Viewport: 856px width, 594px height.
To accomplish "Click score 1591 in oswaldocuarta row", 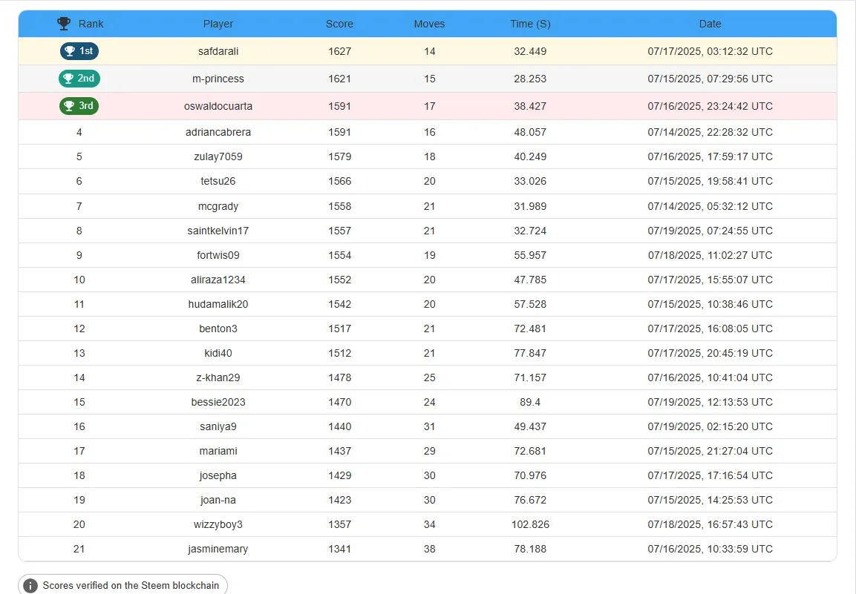I will pos(339,106).
